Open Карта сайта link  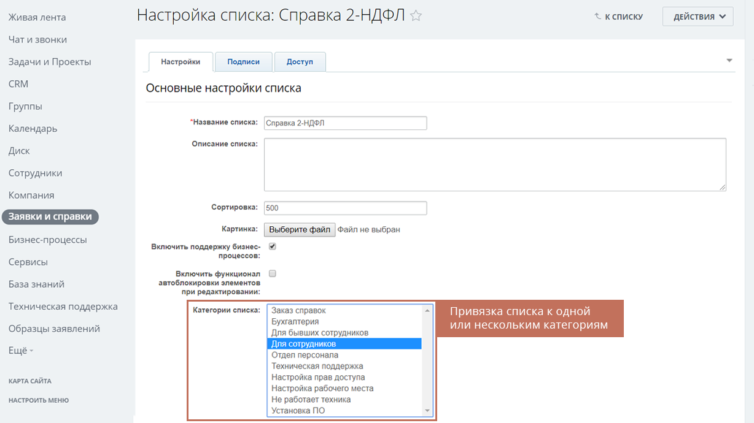tap(29, 381)
